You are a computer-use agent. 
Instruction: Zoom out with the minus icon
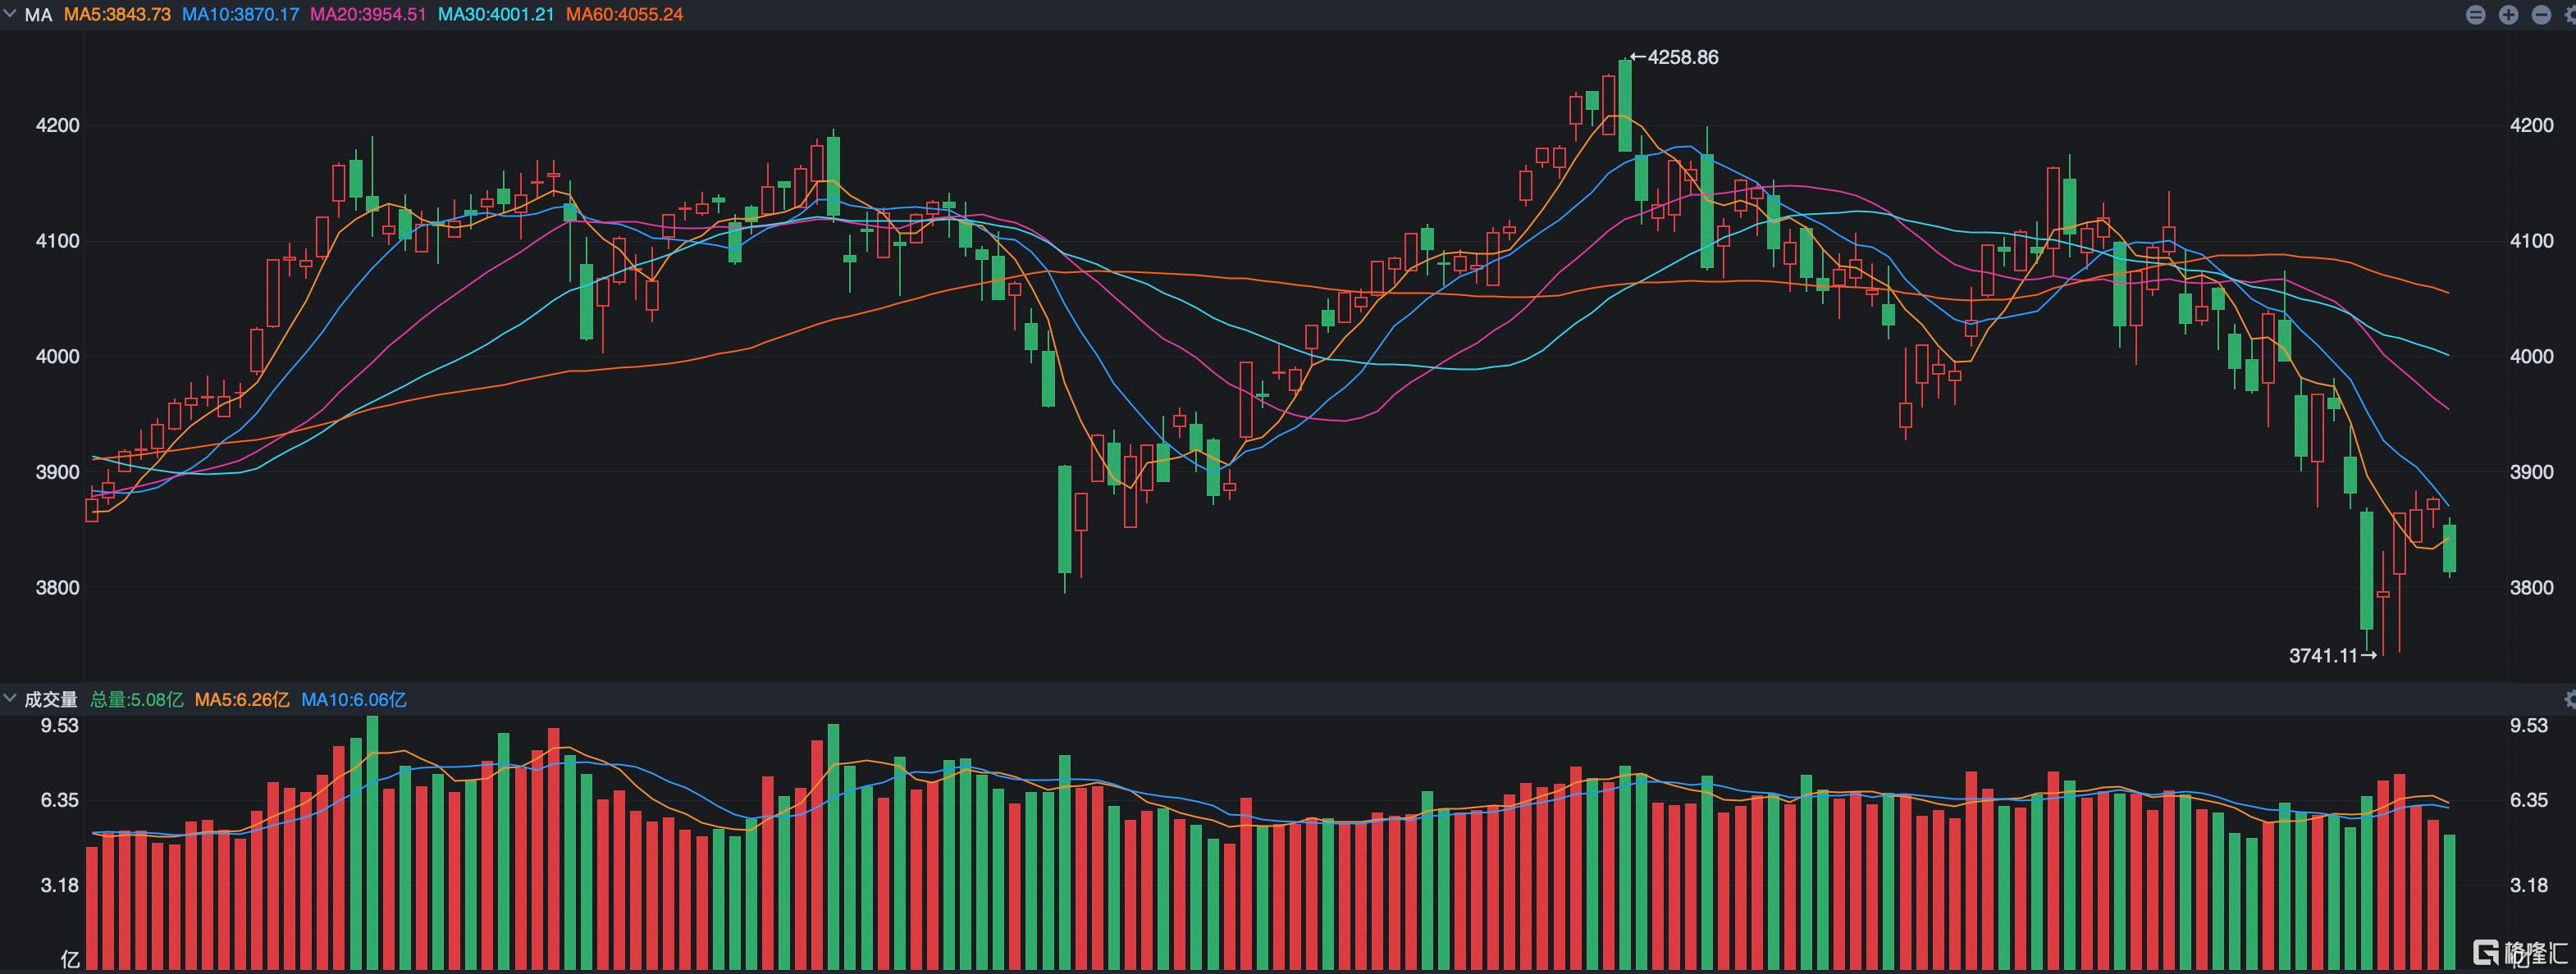tap(2541, 15)
